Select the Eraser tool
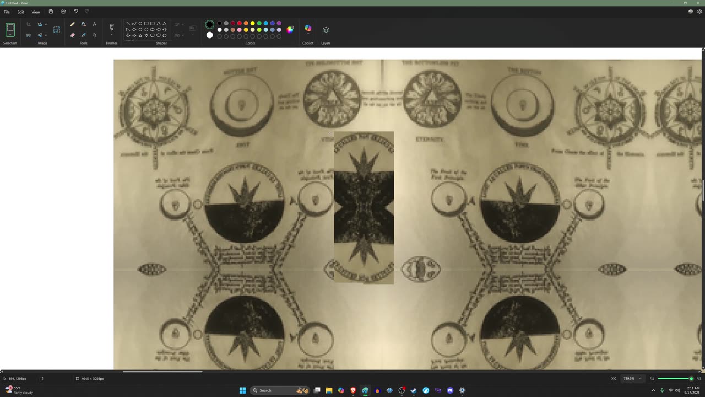 (72, 35)
